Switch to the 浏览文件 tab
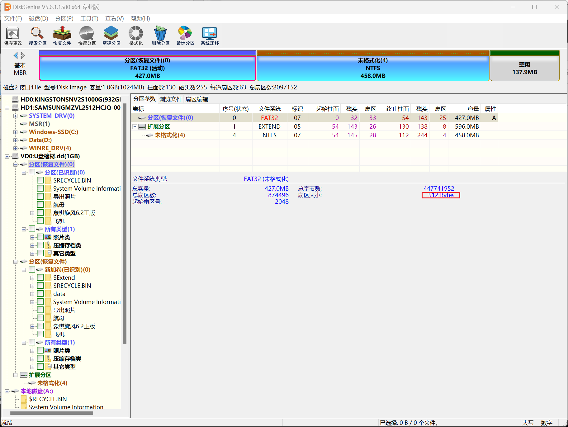The image size is (568, 427). click(171, 99)
